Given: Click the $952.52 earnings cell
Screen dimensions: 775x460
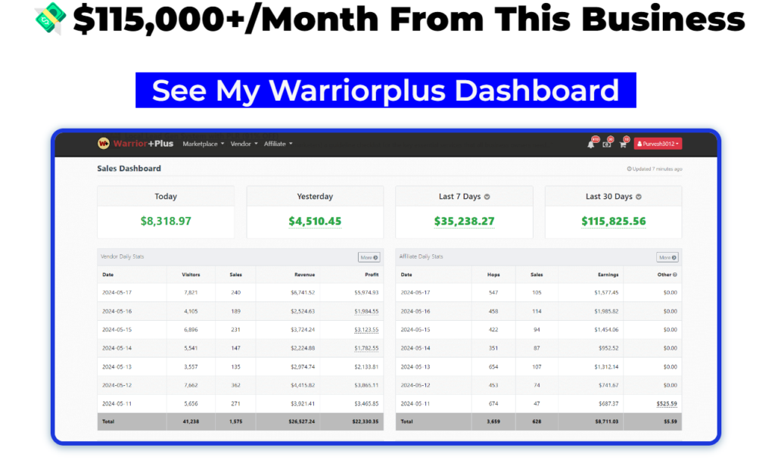Looking at the screenshot, I should pyautogui.click(x=608, y=348).
